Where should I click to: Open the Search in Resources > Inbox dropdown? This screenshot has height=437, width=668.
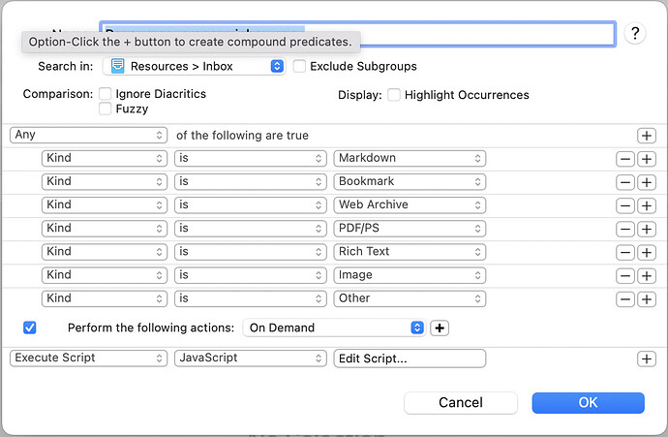(x=194, y=66)
